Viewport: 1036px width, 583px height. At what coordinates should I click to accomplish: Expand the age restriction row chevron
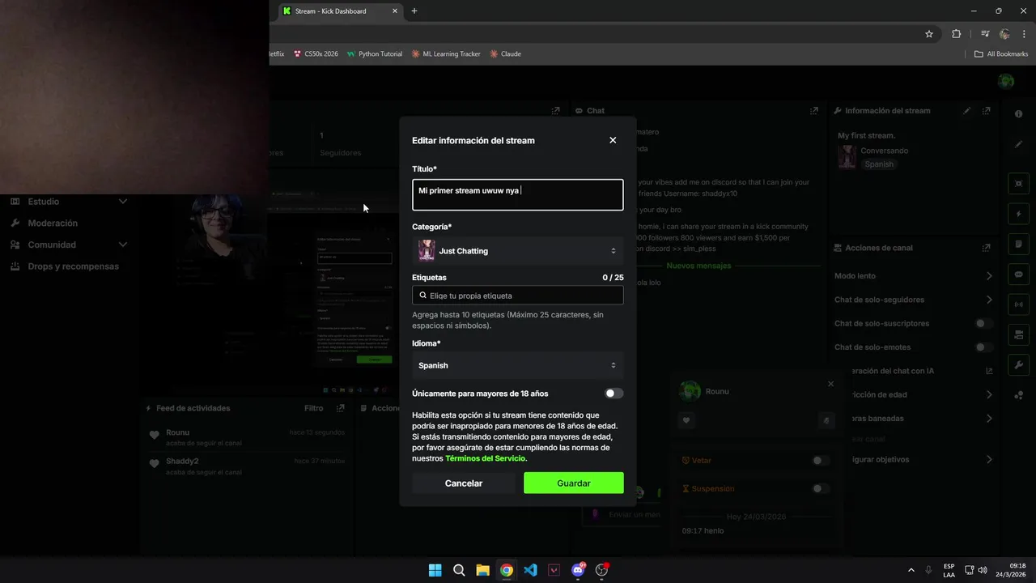[x=989, y=395]
